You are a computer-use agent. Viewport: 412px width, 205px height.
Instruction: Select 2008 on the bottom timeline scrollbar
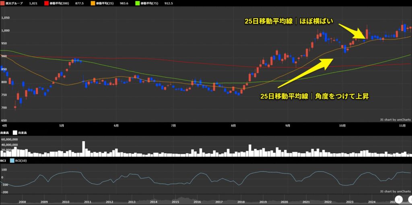22,202
